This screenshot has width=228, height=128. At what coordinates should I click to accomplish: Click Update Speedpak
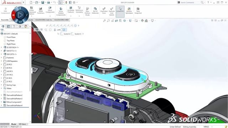tap(129, 11)
